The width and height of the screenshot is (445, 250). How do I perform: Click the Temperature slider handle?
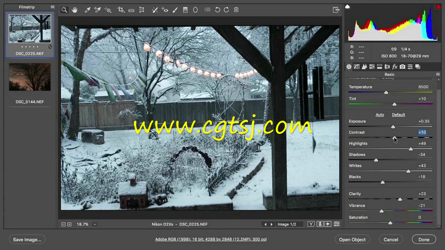coord(386,92)
